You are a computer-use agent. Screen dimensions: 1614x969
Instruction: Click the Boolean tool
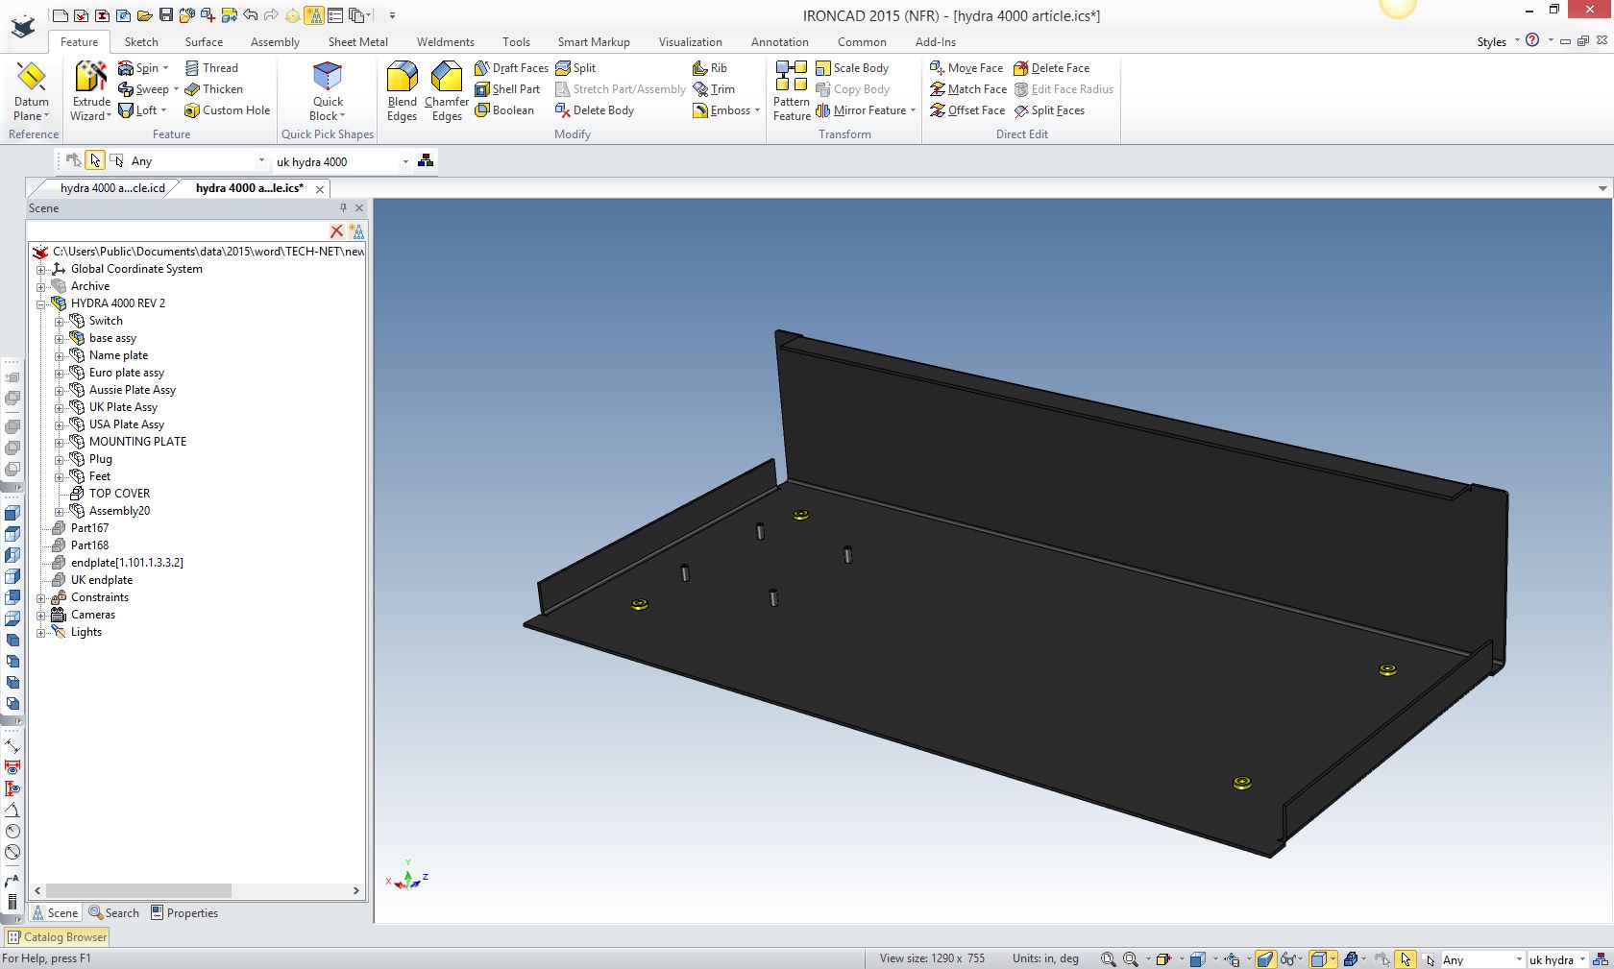tap(504, 110)
